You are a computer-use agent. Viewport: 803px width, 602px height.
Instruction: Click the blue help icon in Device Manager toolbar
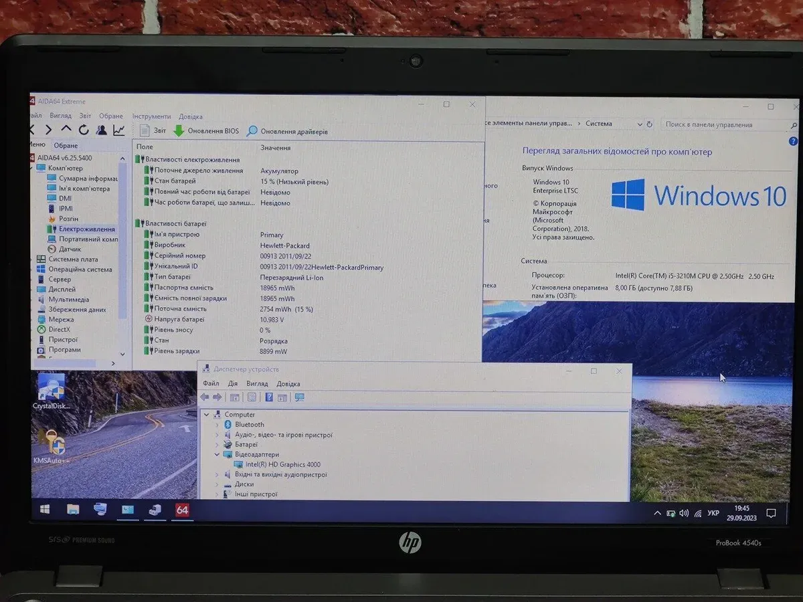[269, 397]
